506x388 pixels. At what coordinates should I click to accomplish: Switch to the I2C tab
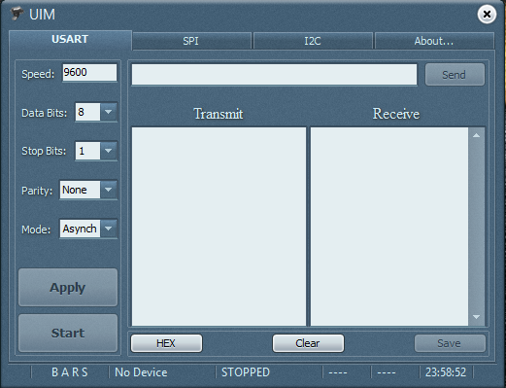[x=313, y=41]
